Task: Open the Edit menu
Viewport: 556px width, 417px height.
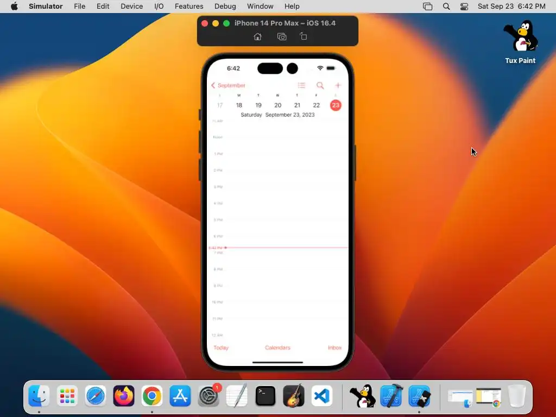Action: point(103,7)
